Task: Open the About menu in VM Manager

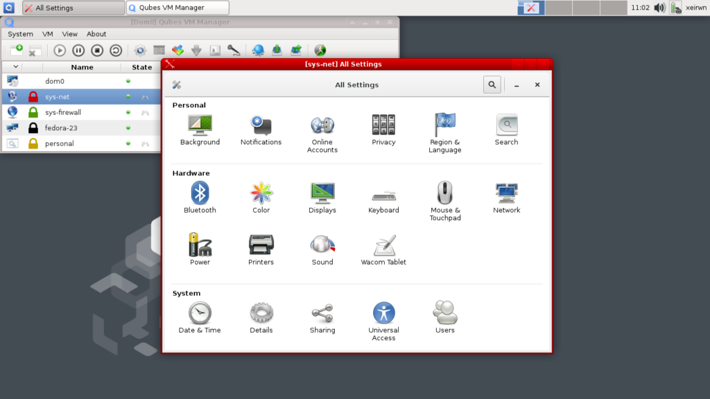Action: (x=96, y=34)
